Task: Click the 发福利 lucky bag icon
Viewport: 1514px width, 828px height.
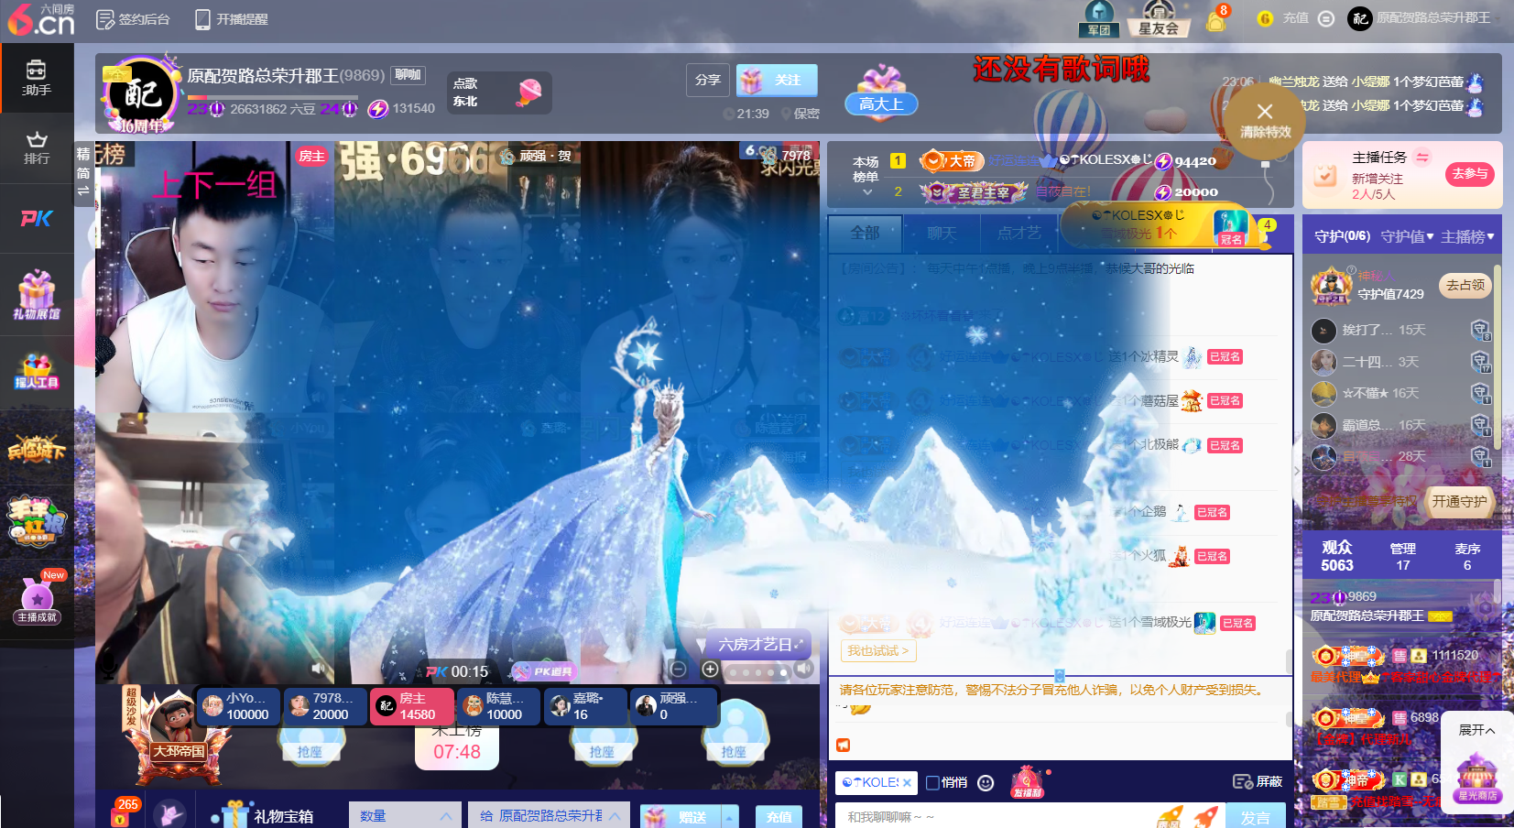Action: click(1028, 781)
